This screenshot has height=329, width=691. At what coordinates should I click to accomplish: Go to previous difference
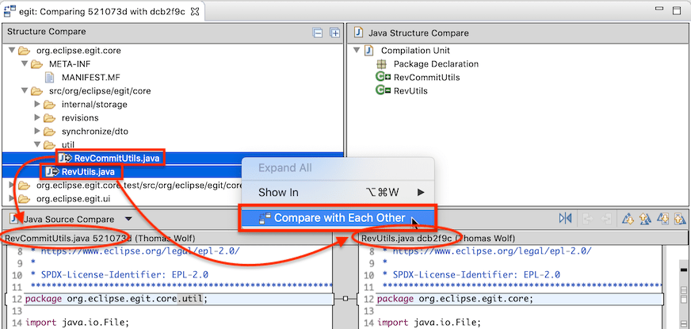645,218
